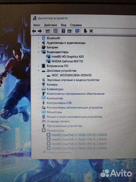This screenshot has width=136, height=182.
Task: Select NVIDIA GeForce MX110 adapter
Action: click(x=67, y=61)
